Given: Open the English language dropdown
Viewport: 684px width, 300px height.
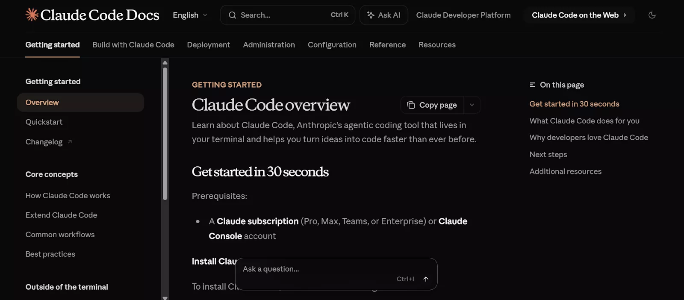Looking at the screenshot, I should pyautogui.click(x=189, y=15).
